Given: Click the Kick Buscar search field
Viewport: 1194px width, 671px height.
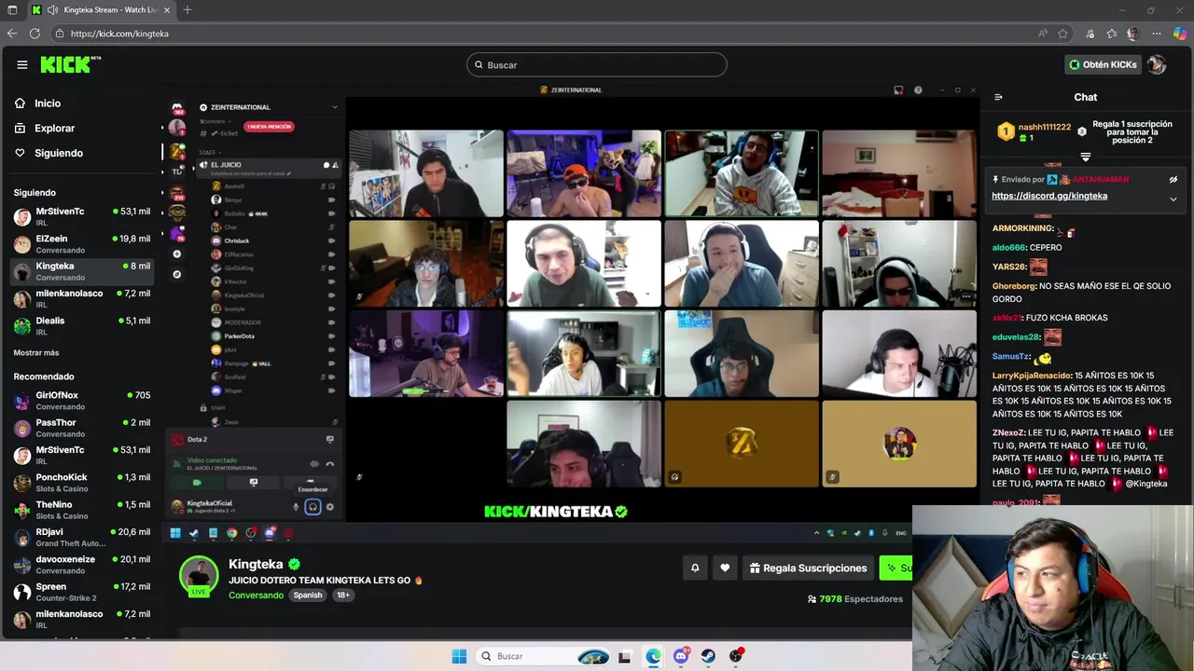Looking at the screenshot, I should pyautogui.click(x=597, y=65).
